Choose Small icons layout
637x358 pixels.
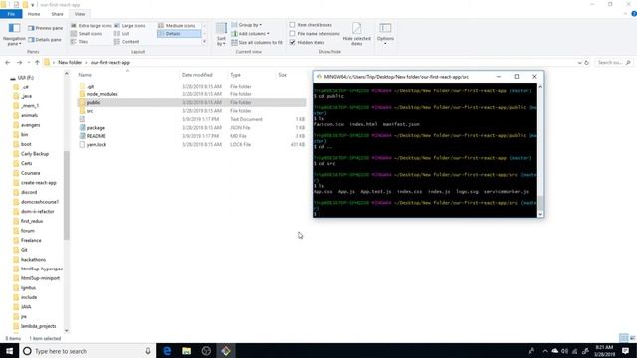[87, 33]
